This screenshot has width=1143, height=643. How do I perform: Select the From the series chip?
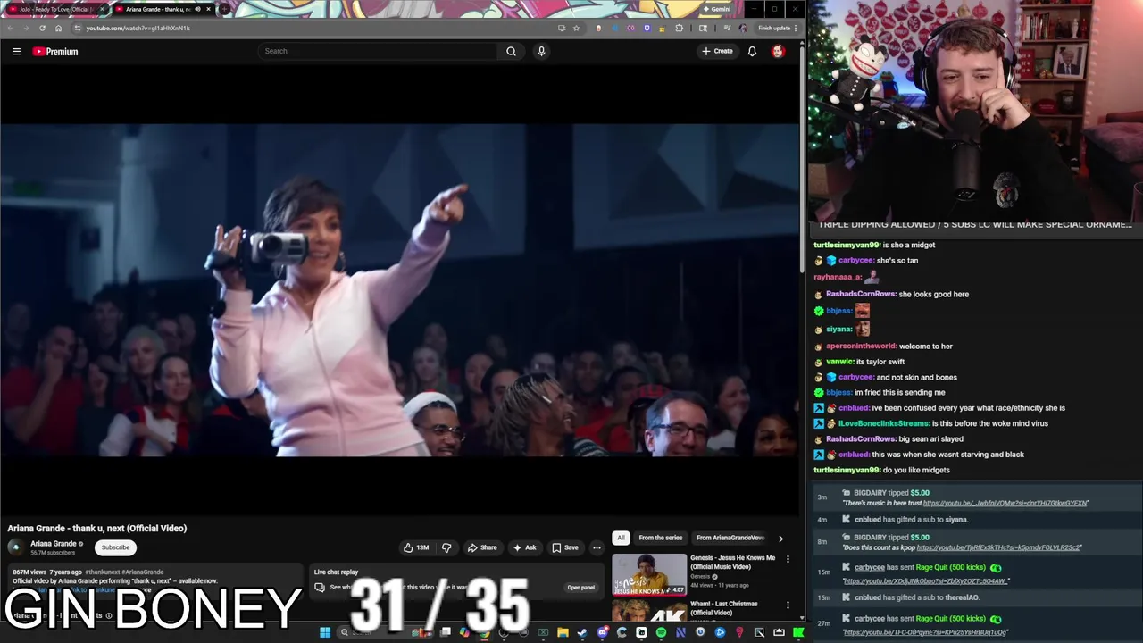tap(660, 538)
